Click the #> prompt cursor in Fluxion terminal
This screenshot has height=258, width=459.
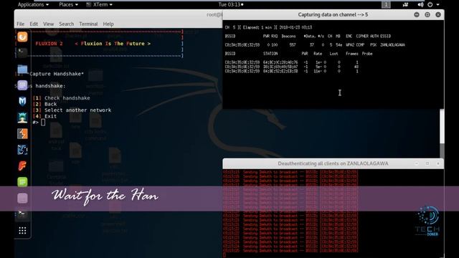click(43, 123)
